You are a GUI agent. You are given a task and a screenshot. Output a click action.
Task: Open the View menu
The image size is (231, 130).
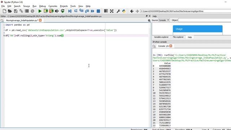click(x=80, y=6)
